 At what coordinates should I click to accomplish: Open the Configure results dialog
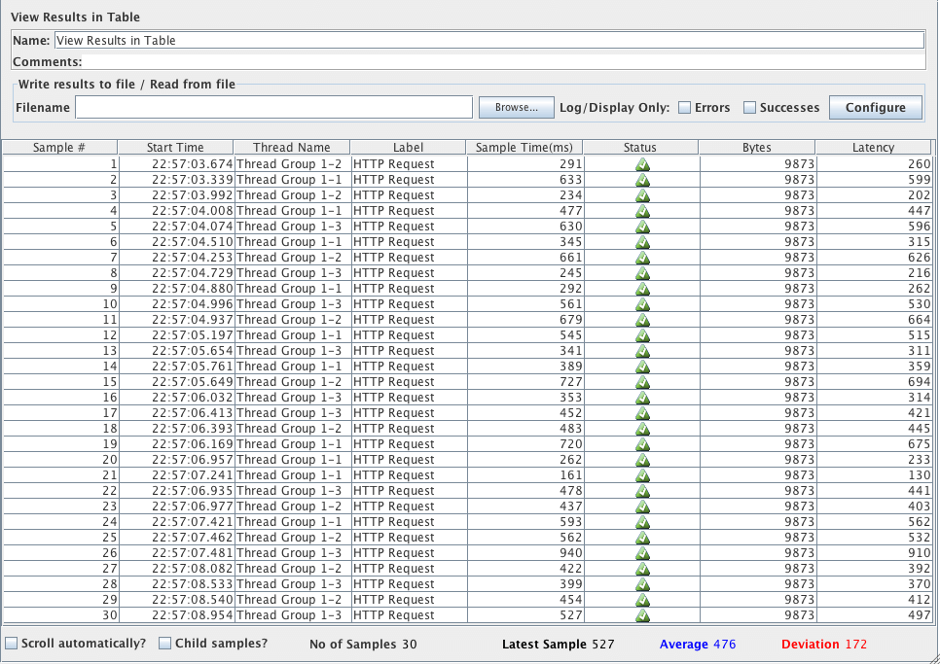coord(875,107)
